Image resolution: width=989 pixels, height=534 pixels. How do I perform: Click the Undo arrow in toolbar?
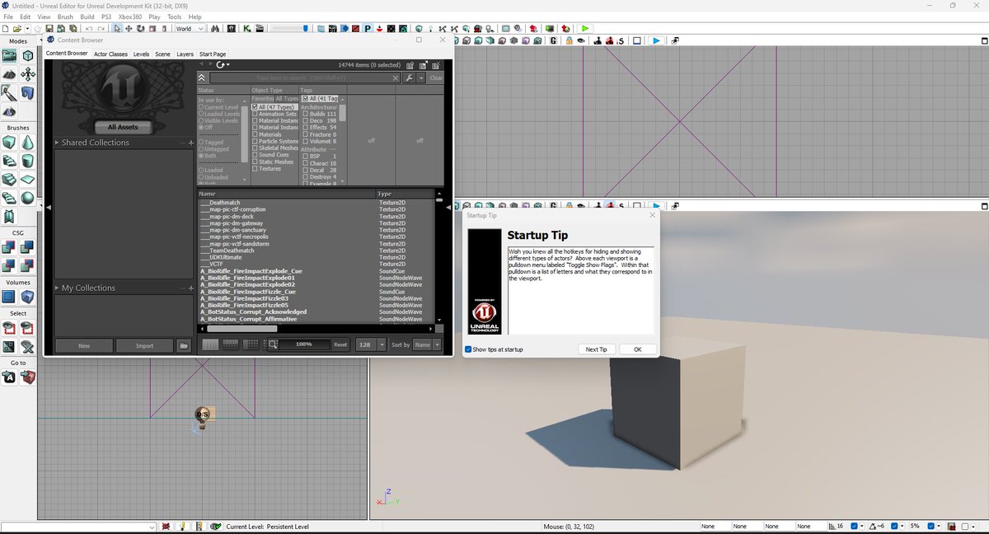[x=89, y=28]
